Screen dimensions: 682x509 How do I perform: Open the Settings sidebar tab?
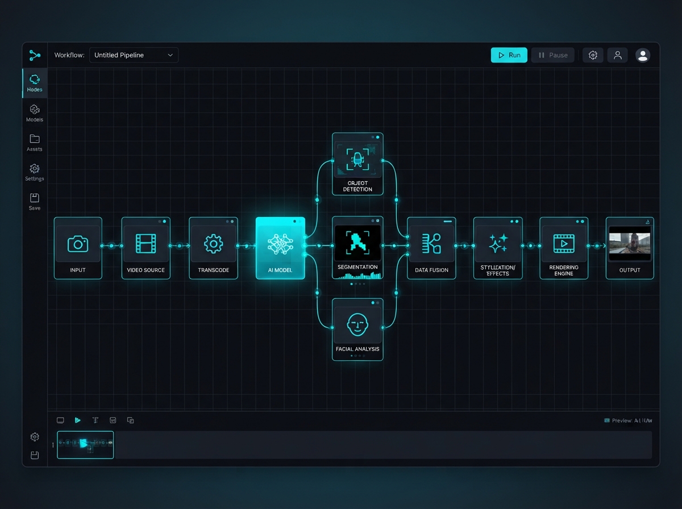point(35,172)
